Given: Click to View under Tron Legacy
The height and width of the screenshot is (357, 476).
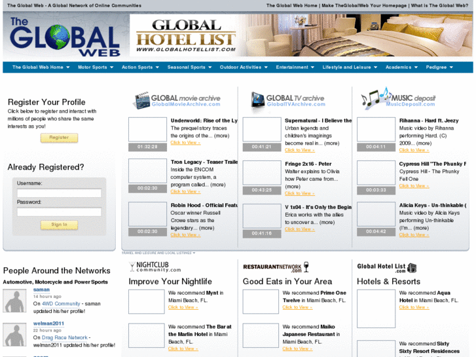Looking at the screenshot, I should tap(185, 192).
